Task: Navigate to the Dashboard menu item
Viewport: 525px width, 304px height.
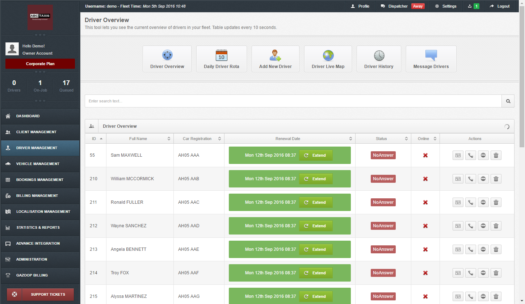Action: (40, 116)
